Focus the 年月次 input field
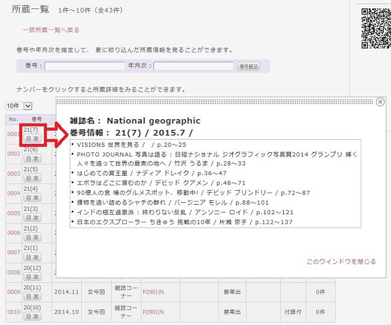This screenshot has width=391, height=325. 194,66
